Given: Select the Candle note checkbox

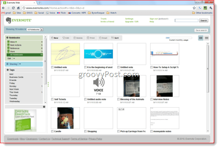Looking at the screenshot, I should [52, 131].
